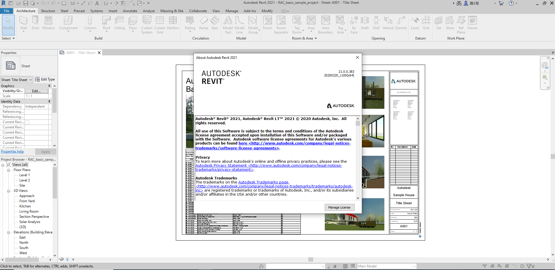Open the File menu

click(7, 11)
